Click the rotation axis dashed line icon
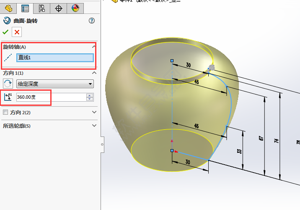The height and width of the screenshot is (210, 300). (8, 58)
